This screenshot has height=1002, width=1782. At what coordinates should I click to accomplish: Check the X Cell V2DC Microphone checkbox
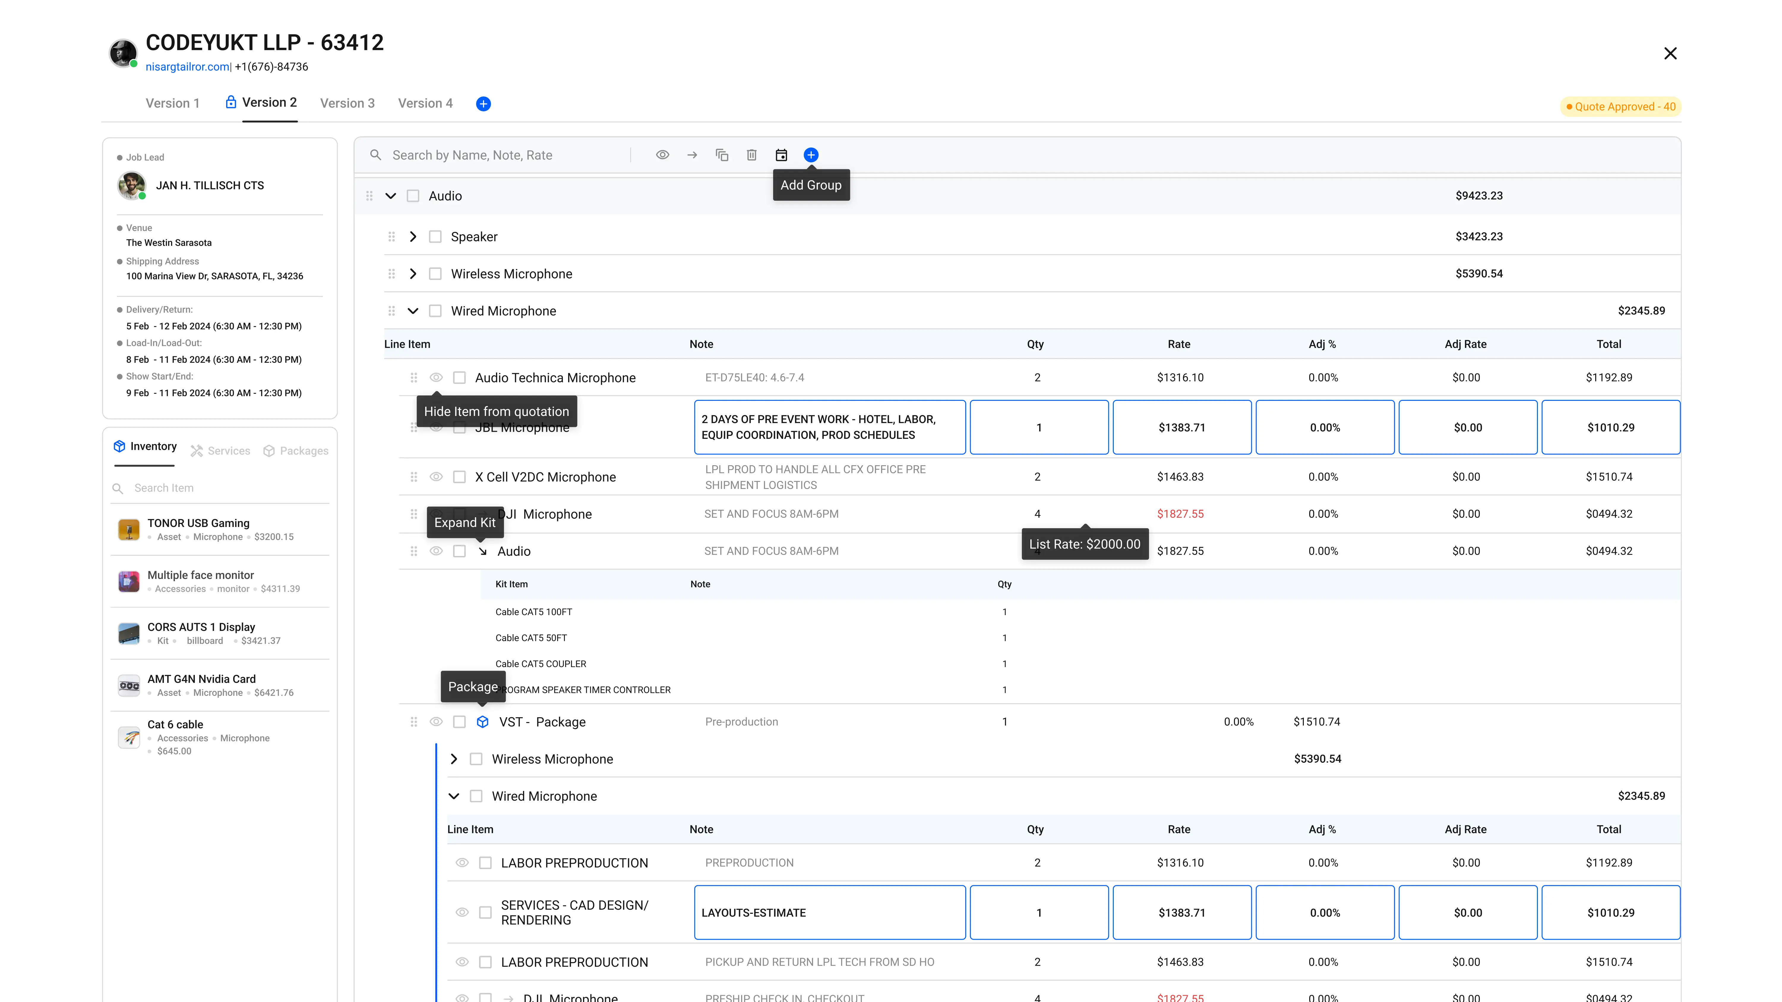pyautogui.click(x=459, y=477)
